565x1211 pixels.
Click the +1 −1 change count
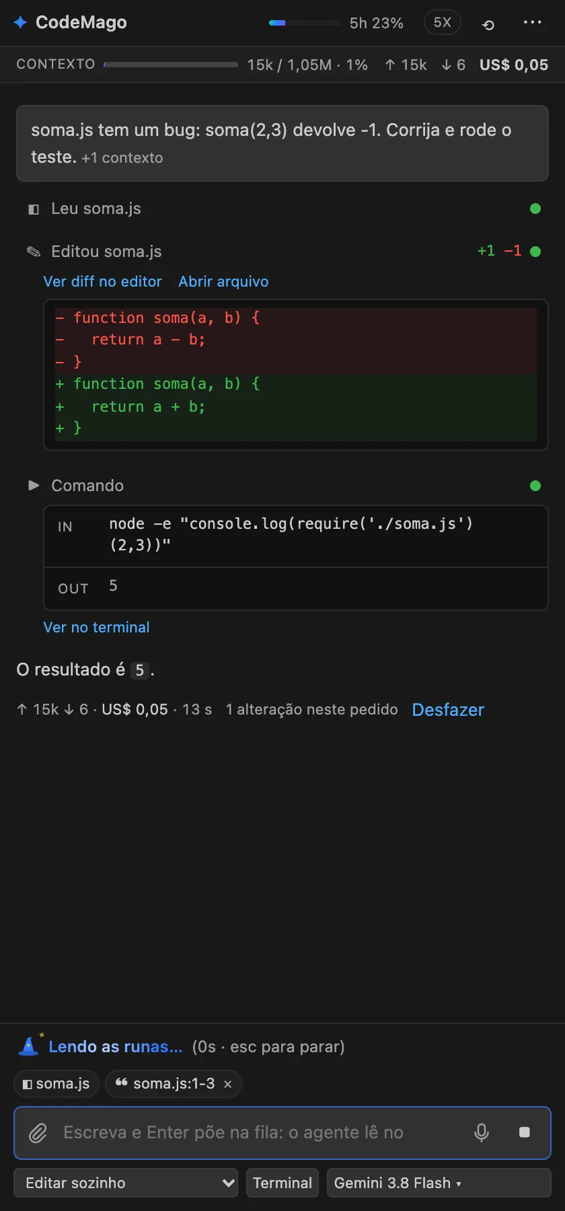499,251
